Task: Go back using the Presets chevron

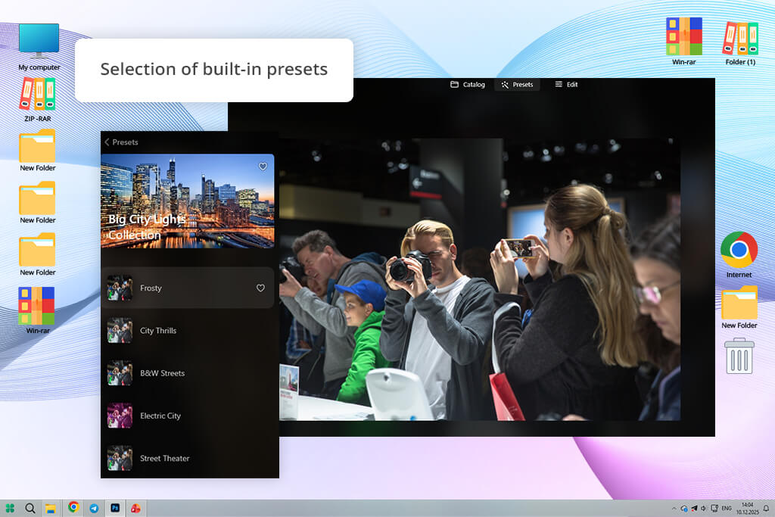Action: 107,142
